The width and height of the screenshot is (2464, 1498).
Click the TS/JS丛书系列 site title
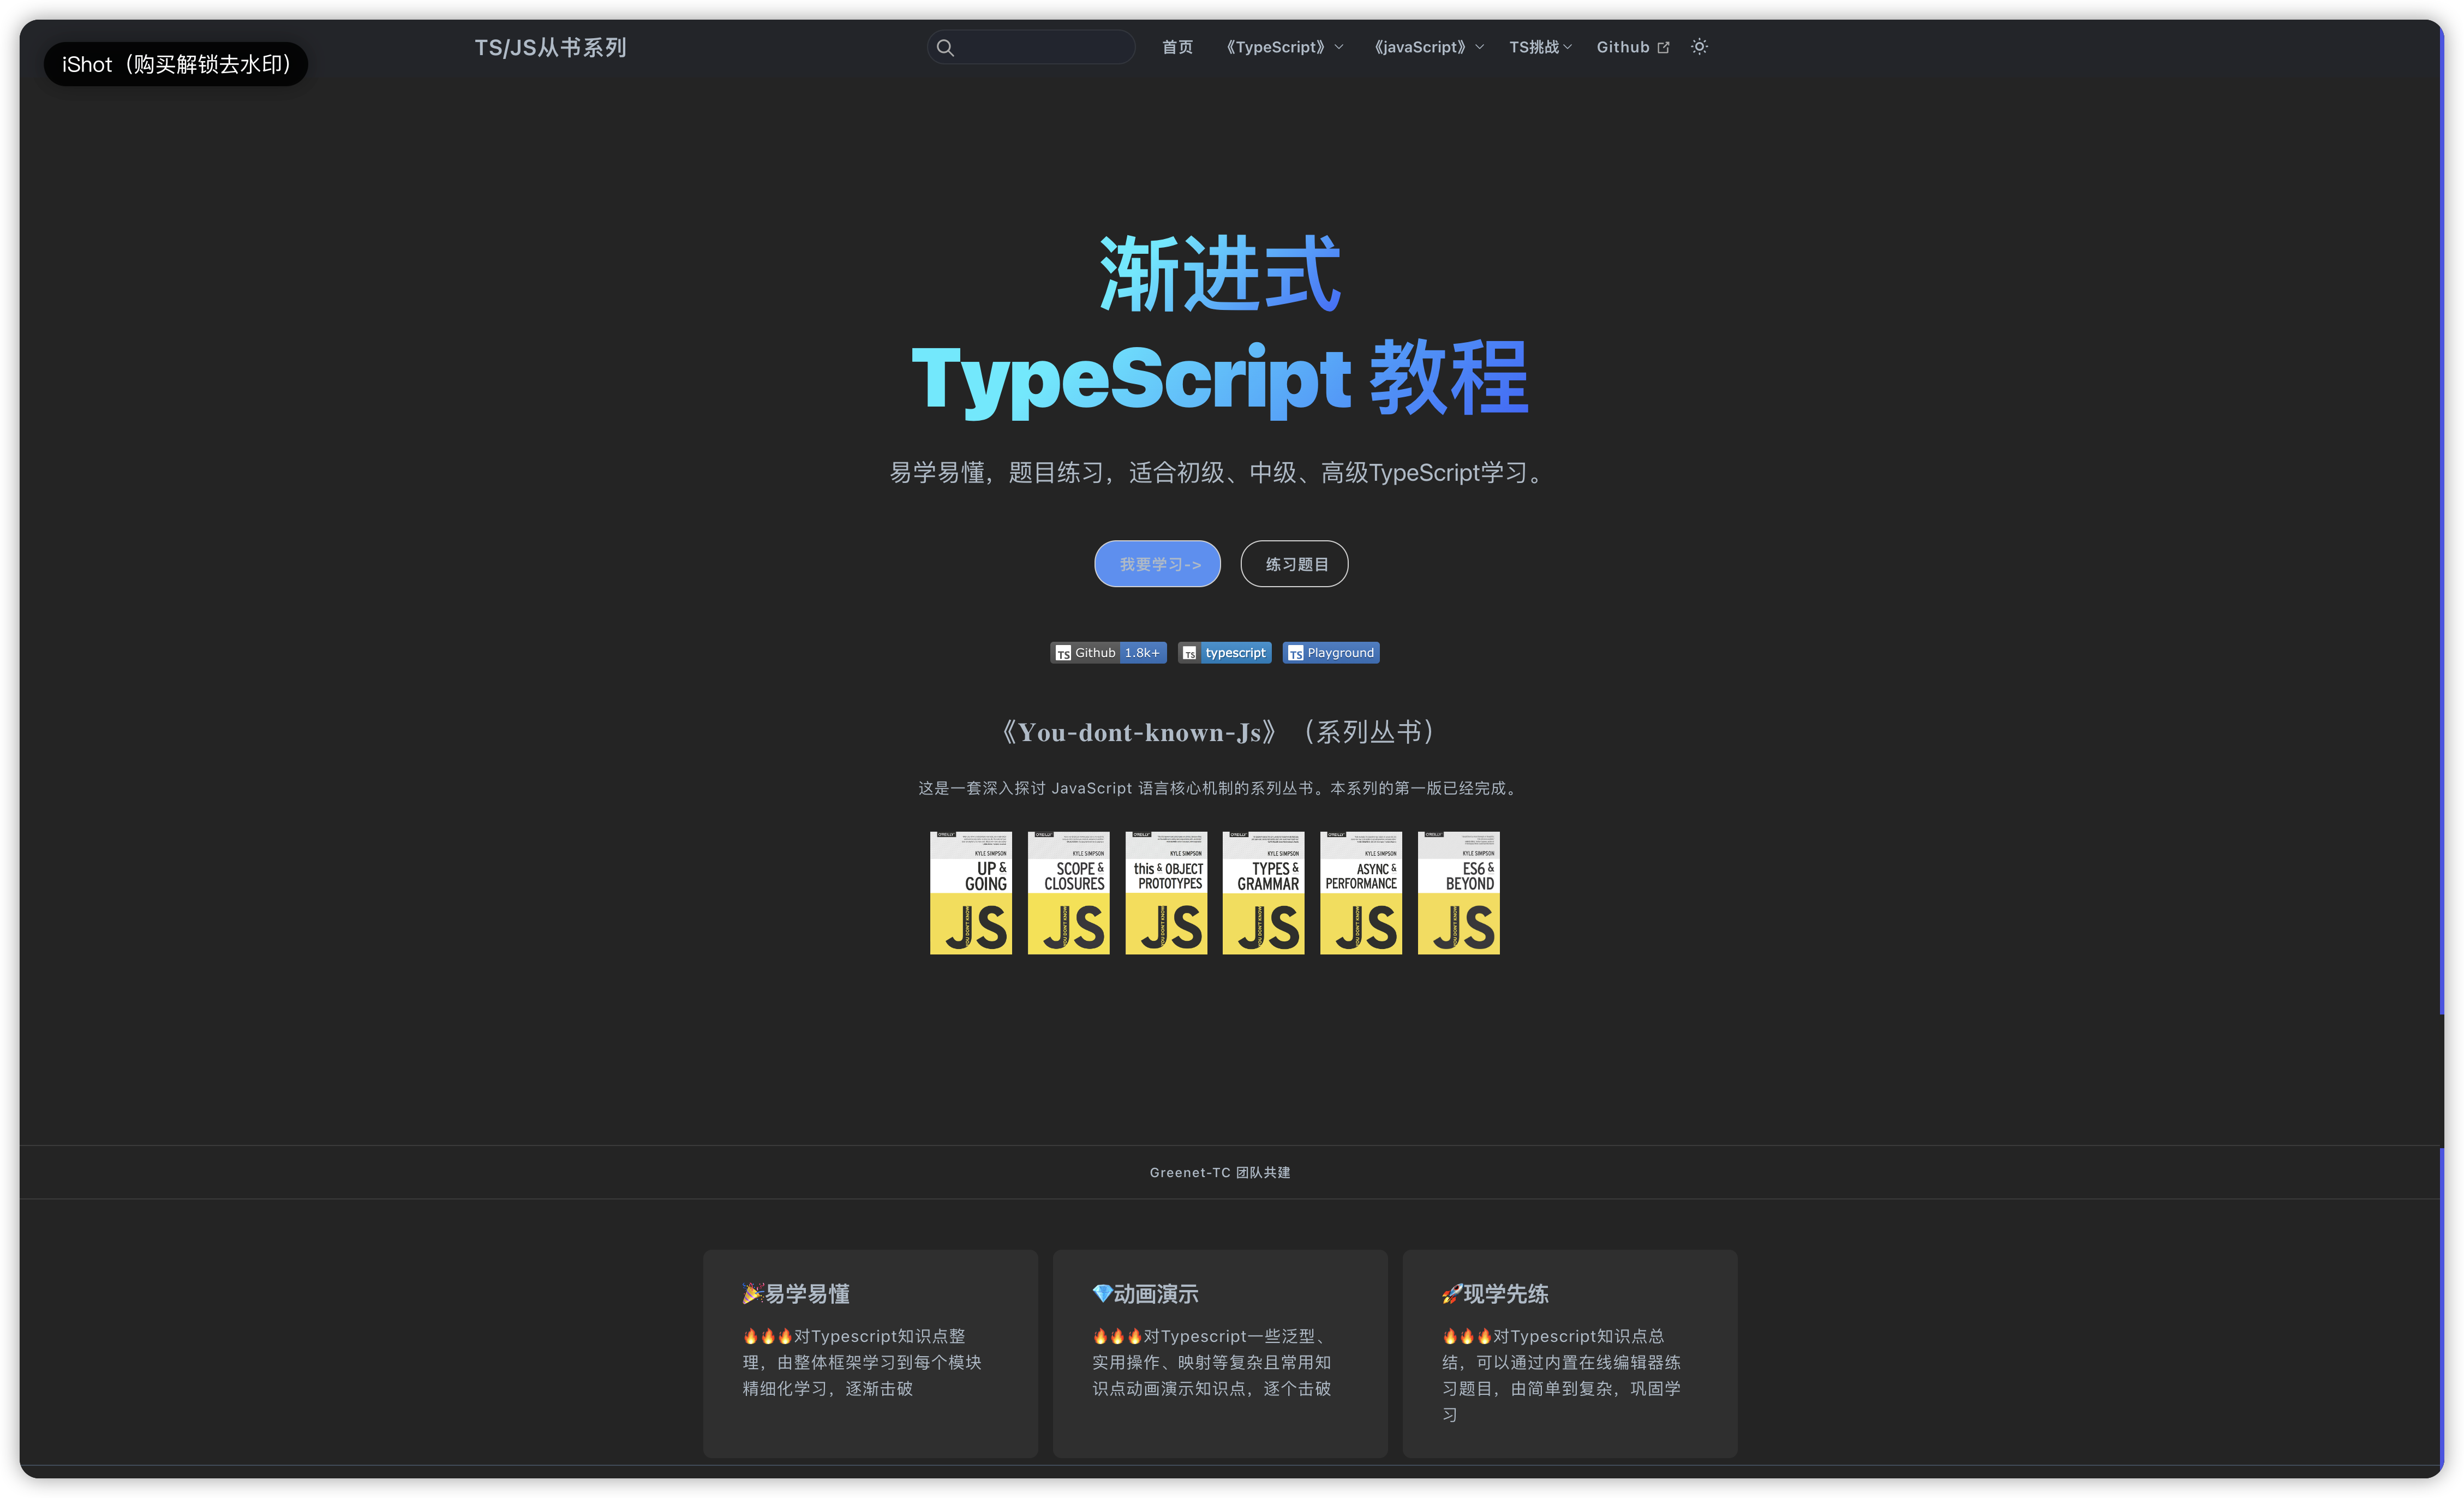pos(550,48)
